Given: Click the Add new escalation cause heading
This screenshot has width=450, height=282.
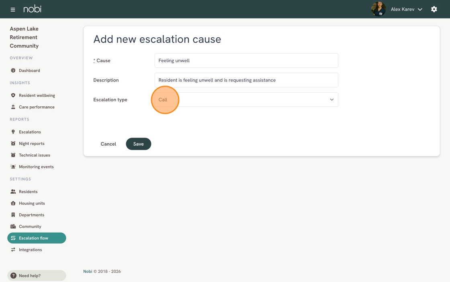Looking at the screenshot, I should [x=157, y=39].
